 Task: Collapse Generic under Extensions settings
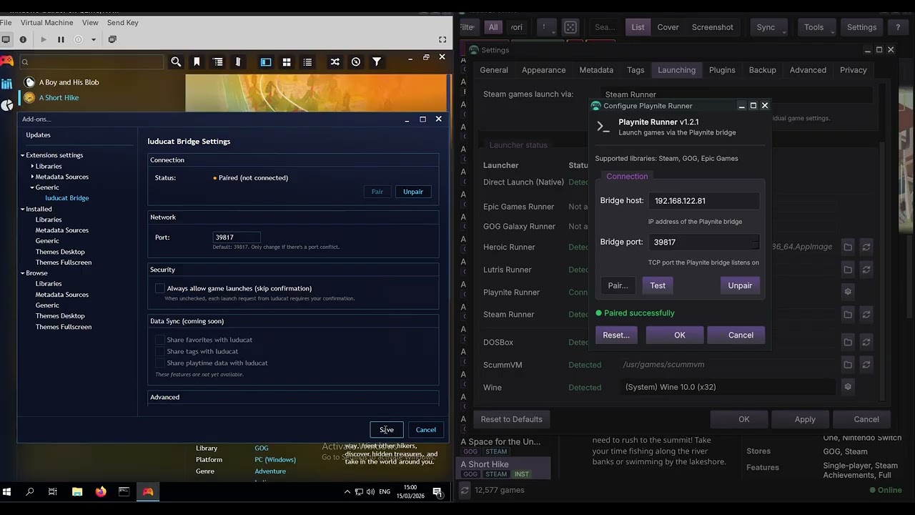[32, 187]
